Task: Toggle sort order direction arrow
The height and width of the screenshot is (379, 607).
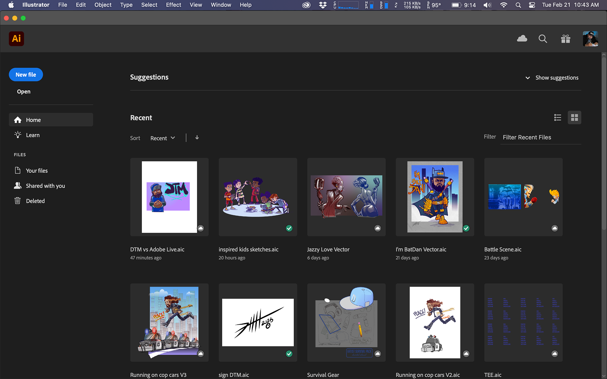Action: [x=197, y=137]
